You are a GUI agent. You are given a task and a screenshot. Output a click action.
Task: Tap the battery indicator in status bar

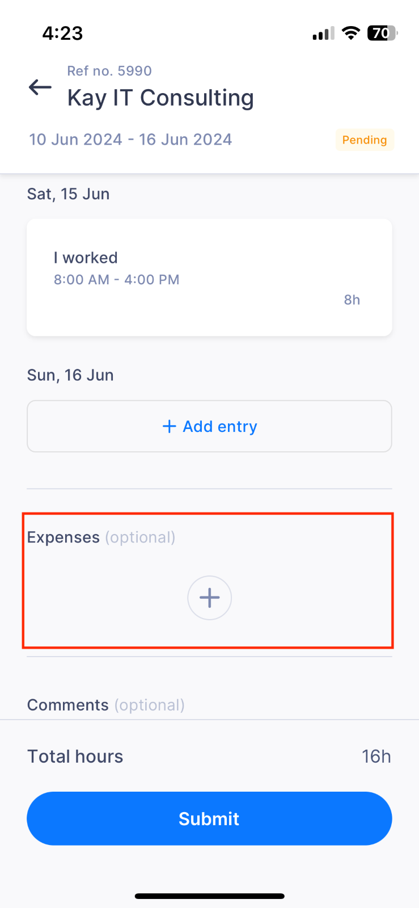pos(382,33)
